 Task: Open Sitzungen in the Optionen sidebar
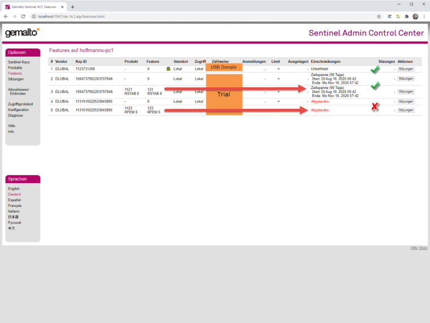click(x=16, y=79)
